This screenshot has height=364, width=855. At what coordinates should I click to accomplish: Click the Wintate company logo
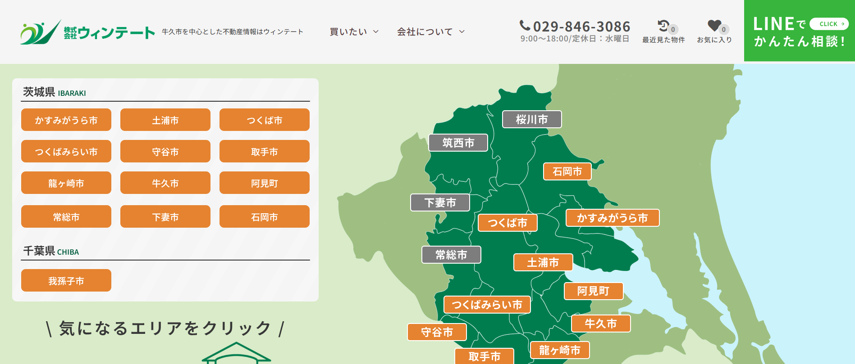(x=87, y=32)
